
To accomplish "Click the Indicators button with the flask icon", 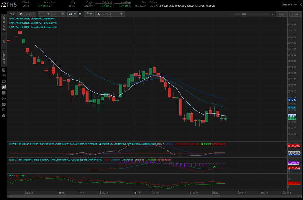I will [26, 14].
